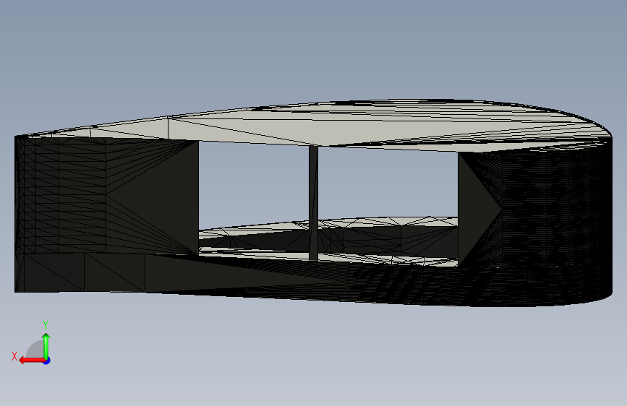Screen dimensions: 627x406
Task: Select the thin vertical strut in the model opening
Action: coord(313,204)
